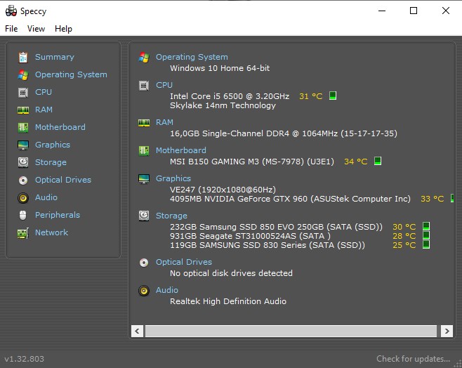Click the Audio speaker icon in summary panel

pos(144,291)
